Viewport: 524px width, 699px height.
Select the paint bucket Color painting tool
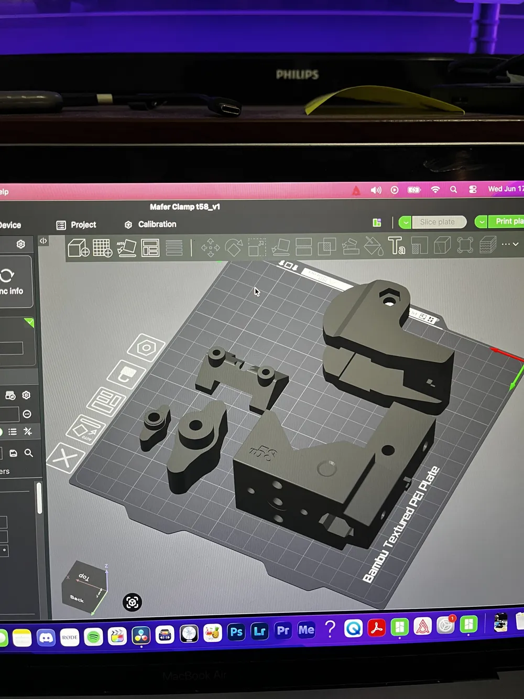[374, 245]
